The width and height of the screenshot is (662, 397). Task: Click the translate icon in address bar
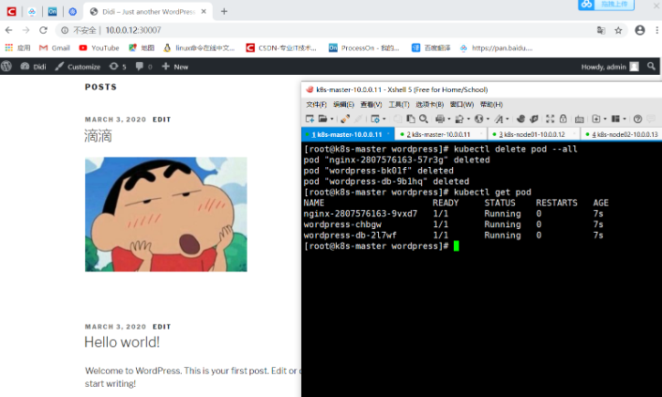(x=601, y=30)
